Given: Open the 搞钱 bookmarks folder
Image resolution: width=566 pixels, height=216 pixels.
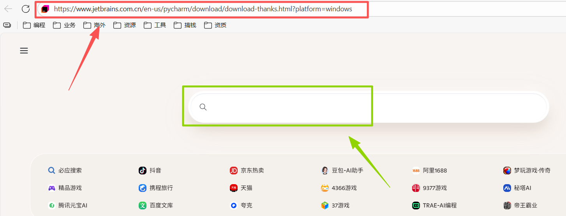Looking at the screenshot, I should point(185,25).
